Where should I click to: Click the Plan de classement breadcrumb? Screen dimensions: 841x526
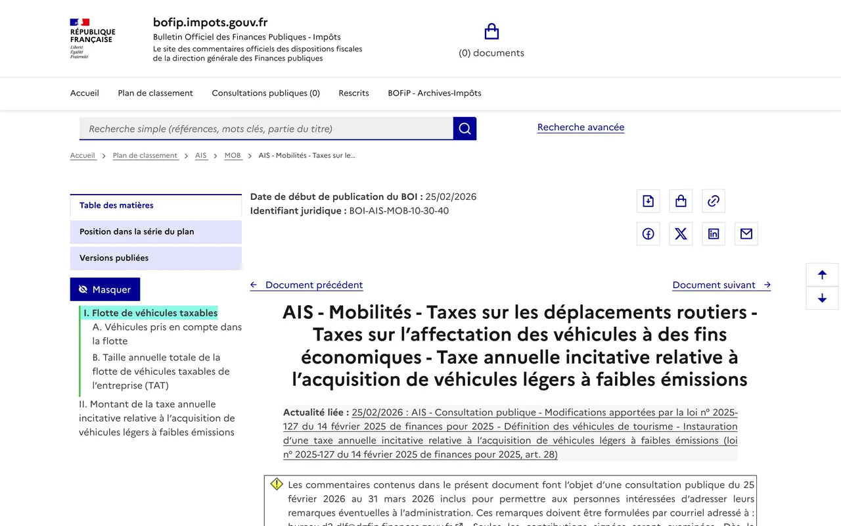click(x=145, y=156)
